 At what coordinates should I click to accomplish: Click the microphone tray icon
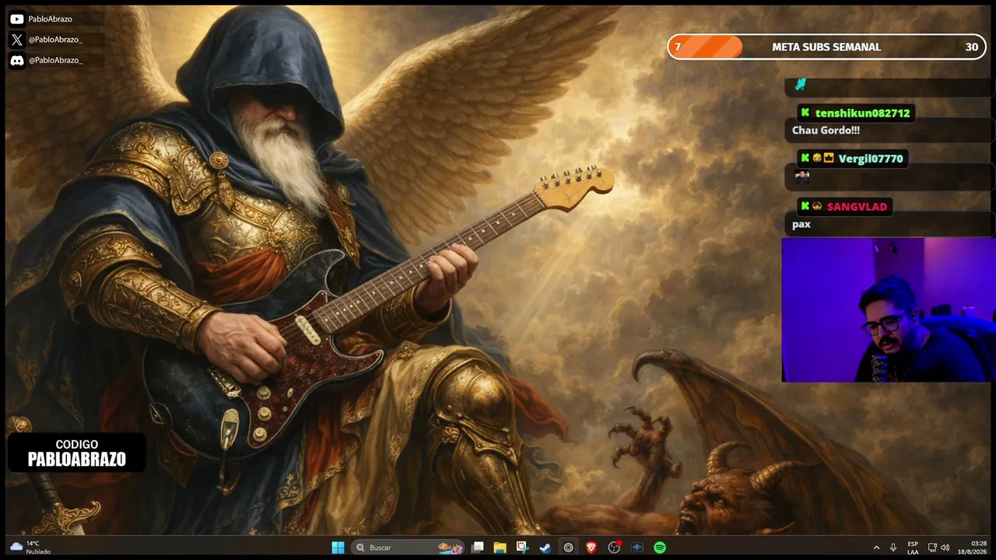point(893,548)
